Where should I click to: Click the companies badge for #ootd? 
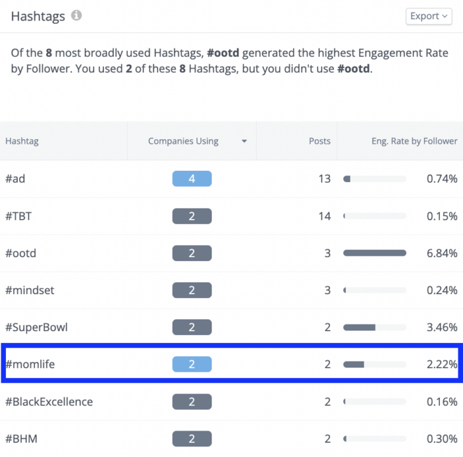click(192, 253)
